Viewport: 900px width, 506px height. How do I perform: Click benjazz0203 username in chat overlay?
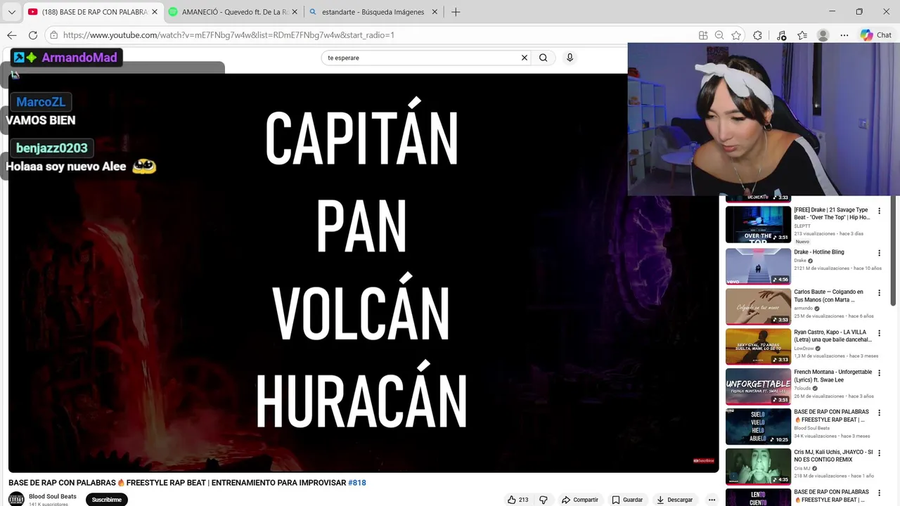pyautogui.click(x=52, y=148)
